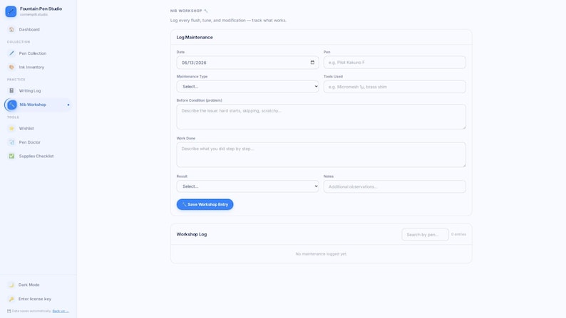The height and width of the screenshot is (318, 566).
Task: Open Pen Collection via its pen icon
Action: (11, 53)
